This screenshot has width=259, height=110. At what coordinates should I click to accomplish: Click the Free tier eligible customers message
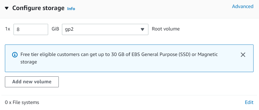pos(119,58)
